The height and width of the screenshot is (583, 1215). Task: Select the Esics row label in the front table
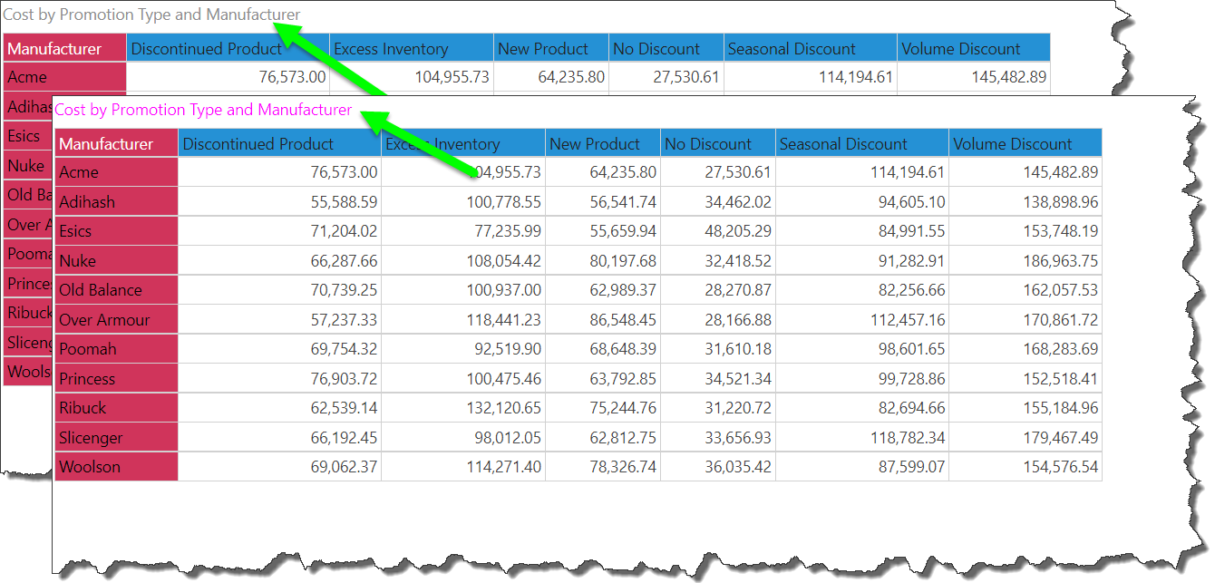tap(116, 231)
